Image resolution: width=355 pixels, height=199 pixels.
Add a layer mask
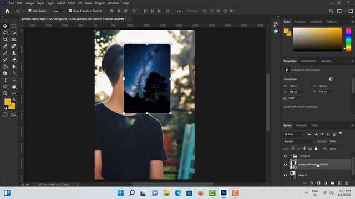coord(318,183)
